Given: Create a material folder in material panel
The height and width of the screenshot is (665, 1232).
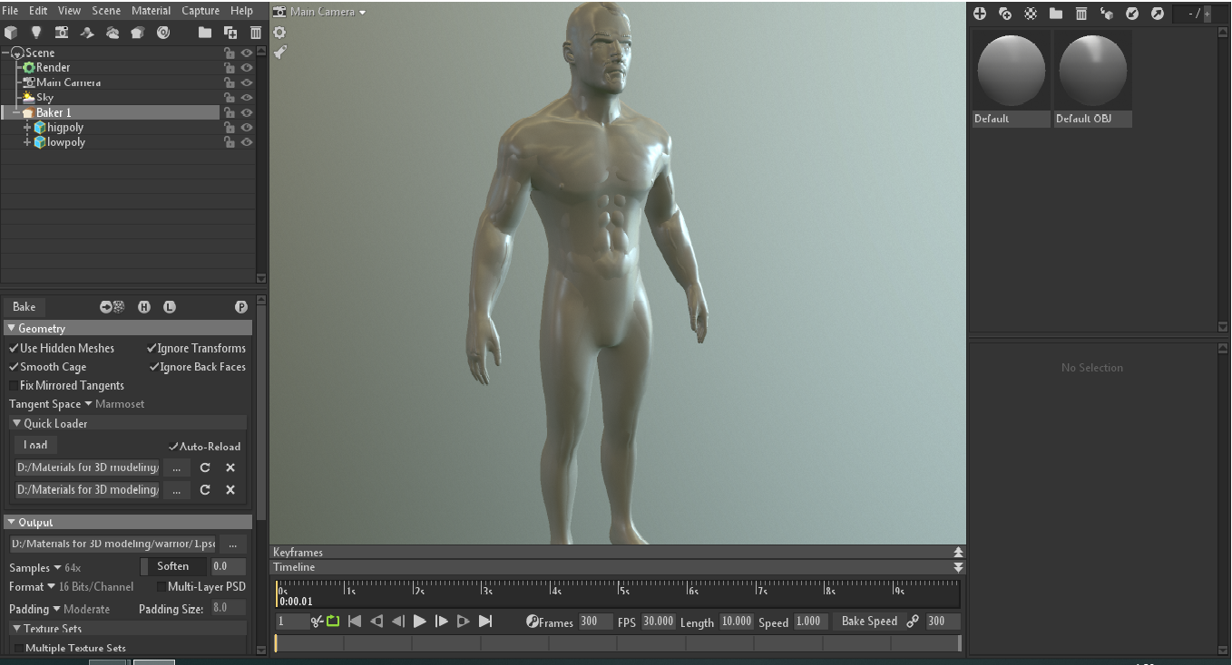Looking at the screenshot, I should pos(1056,14).
